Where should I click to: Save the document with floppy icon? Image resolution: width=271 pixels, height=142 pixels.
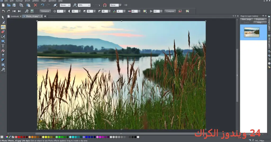tap(14, 5)
